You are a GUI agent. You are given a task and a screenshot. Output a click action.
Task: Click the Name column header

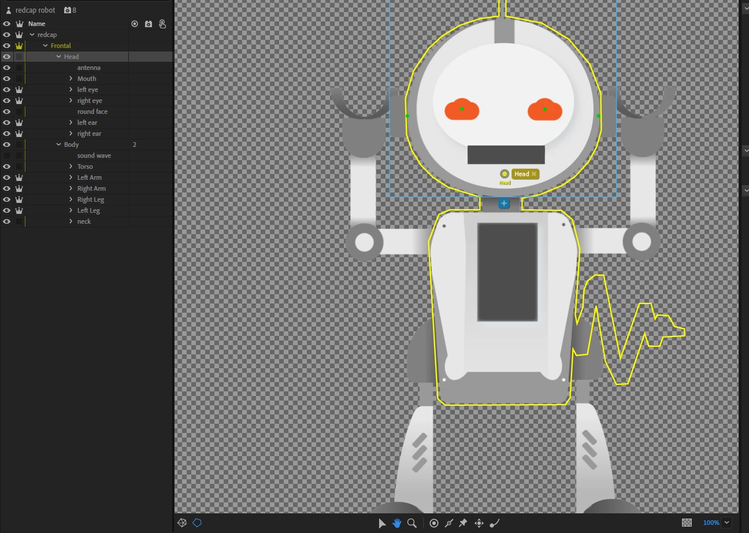point(36,24)
